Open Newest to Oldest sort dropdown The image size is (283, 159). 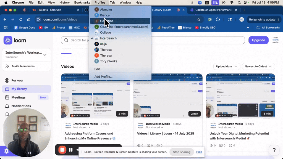258,67
